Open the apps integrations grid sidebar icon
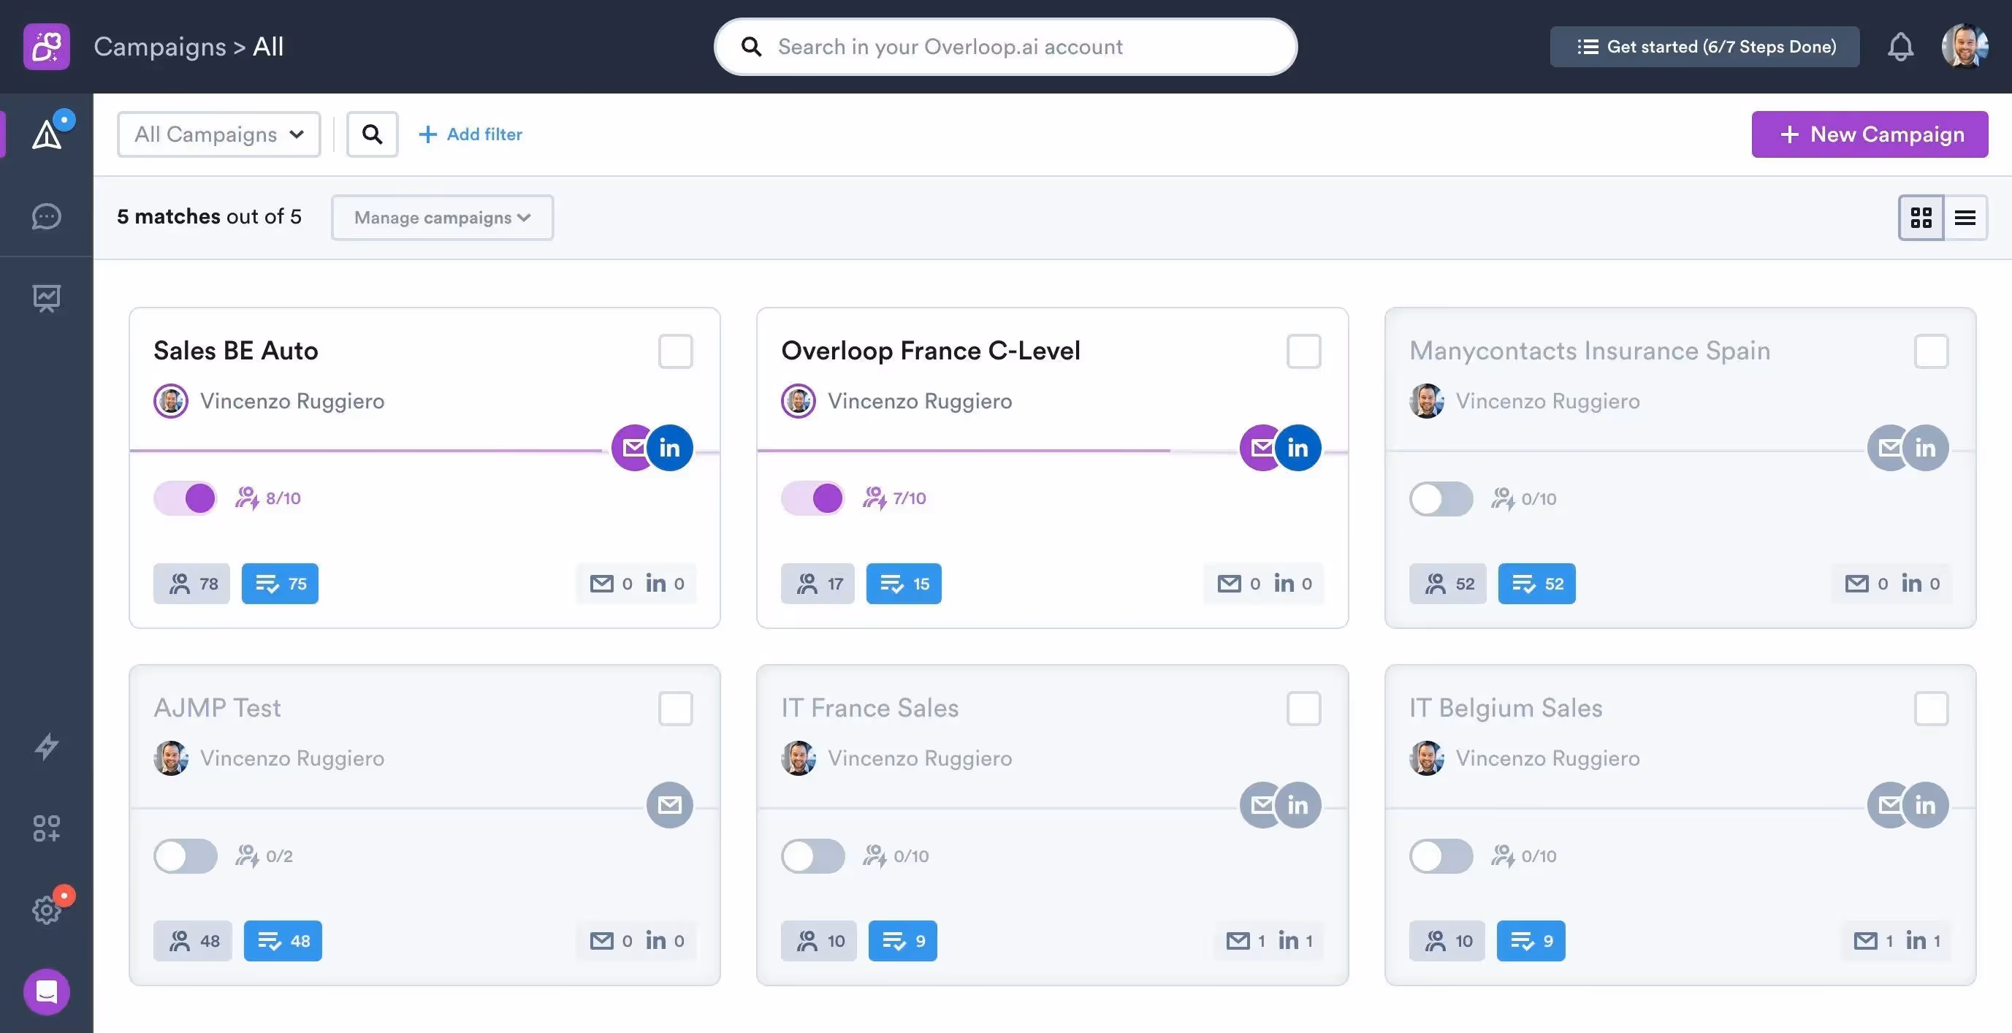Screen dimensions: 2012x1033 pyautogui.click(x=46, y=828)
